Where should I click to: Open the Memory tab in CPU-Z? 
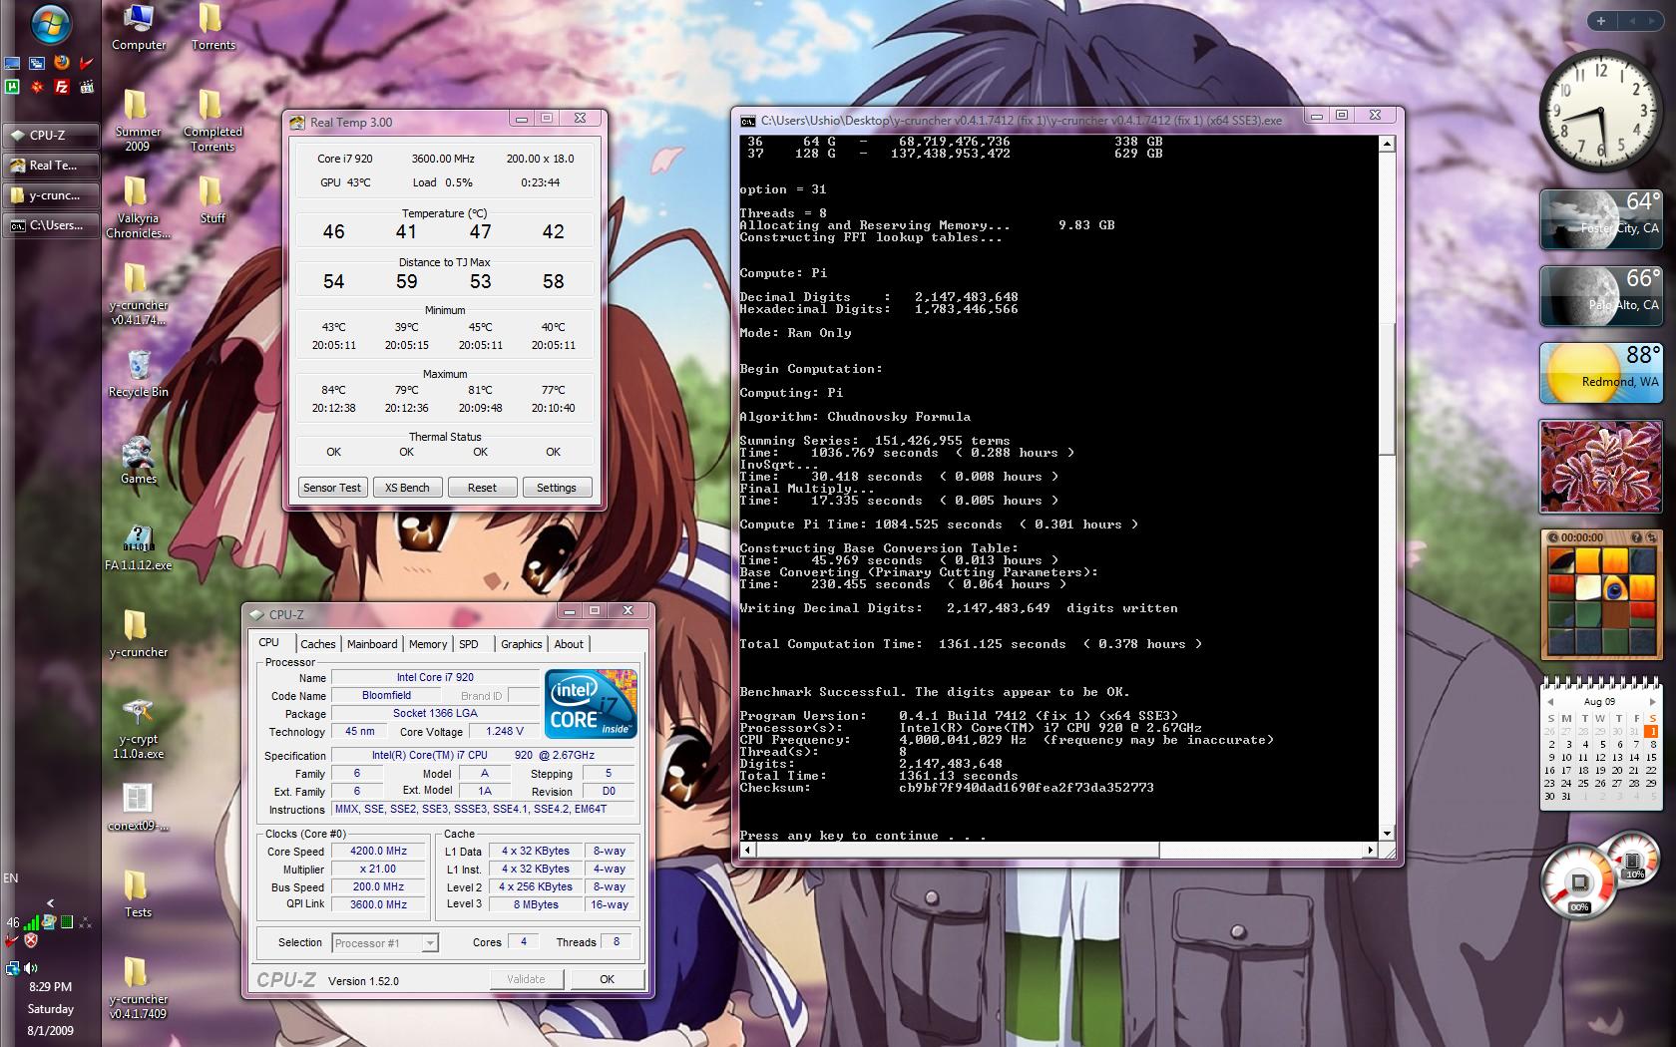pos(428,644)
